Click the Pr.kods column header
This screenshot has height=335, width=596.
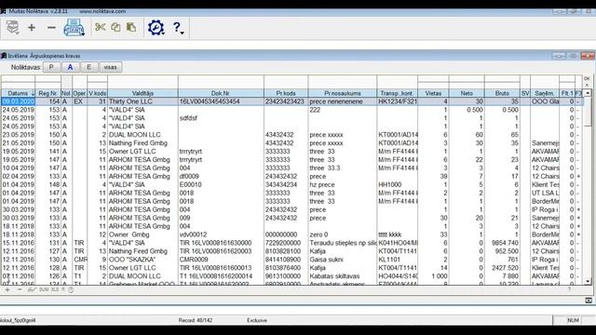tap(286, 93)
